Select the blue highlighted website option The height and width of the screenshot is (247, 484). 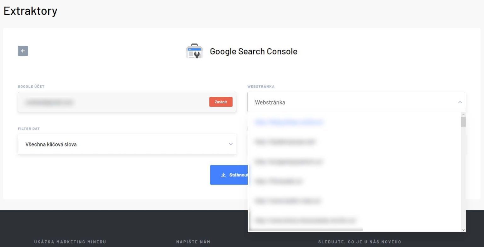(x=289, y=122)
